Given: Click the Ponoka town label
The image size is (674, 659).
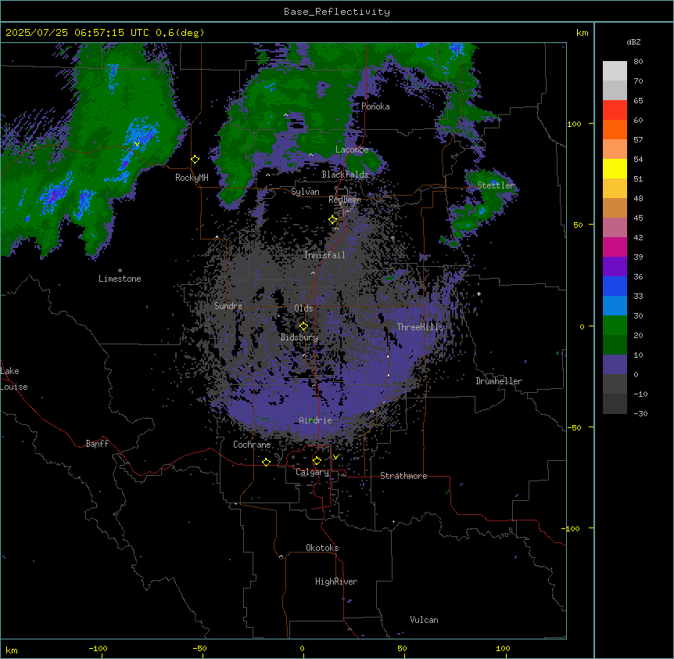Looking at the screenshot, I should click(375, 106).
